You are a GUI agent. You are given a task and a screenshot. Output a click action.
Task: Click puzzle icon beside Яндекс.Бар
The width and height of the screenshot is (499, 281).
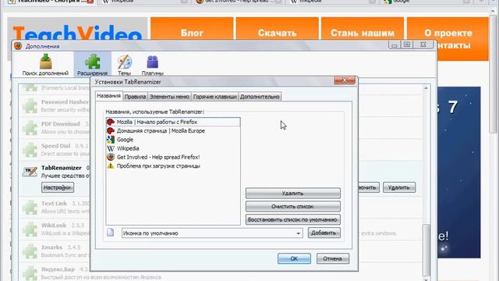(30, 273)
